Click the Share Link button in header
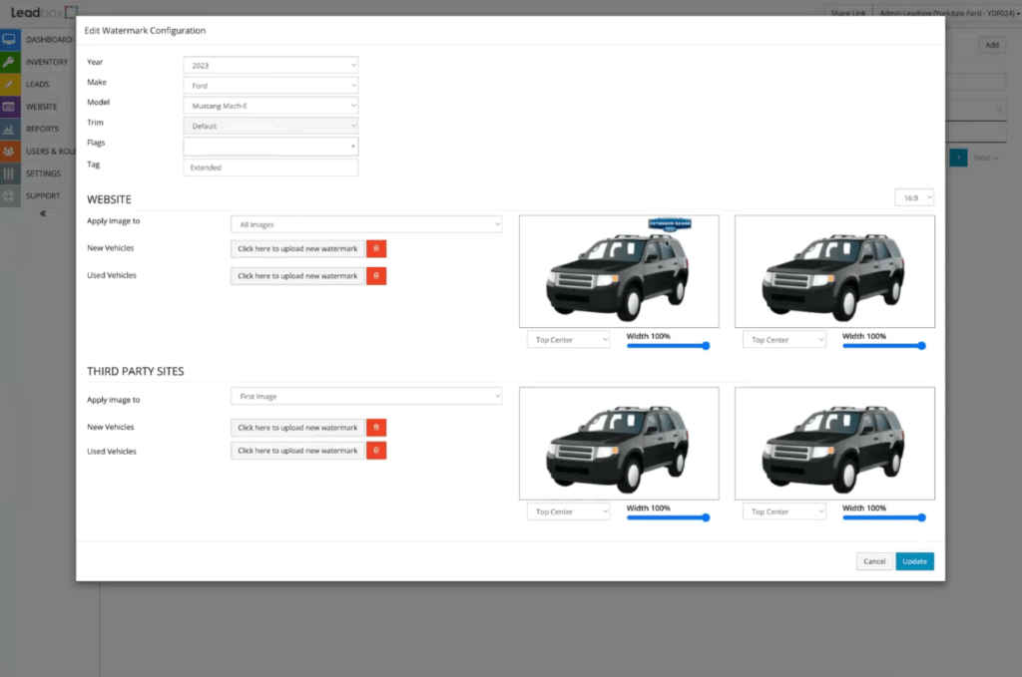This screenshot has width=1022, height=677. [x=848, y=13]
